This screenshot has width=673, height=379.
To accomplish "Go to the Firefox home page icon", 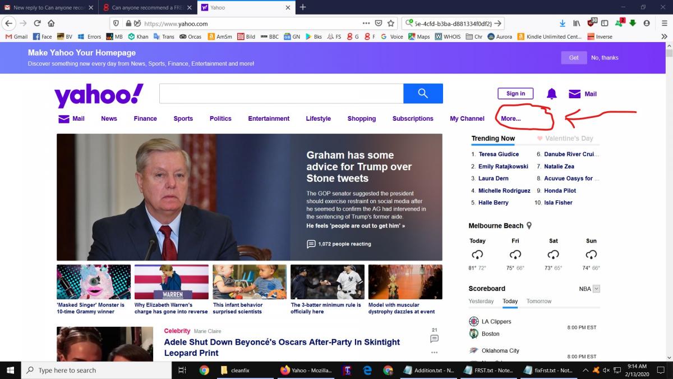I will (52, 24).
